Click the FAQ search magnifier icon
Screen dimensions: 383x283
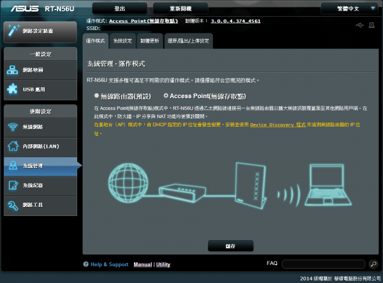[x=373, y=264]
